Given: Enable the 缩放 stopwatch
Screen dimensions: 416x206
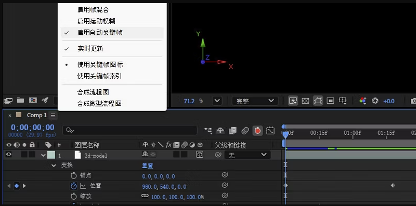Looking at the screenshot, I should click(x=74, y=196).
